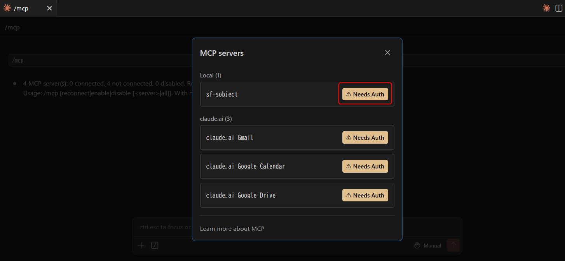Select the claude.ai Google Calendar server name
Viewport: 565px width, 261px height.
246,166
